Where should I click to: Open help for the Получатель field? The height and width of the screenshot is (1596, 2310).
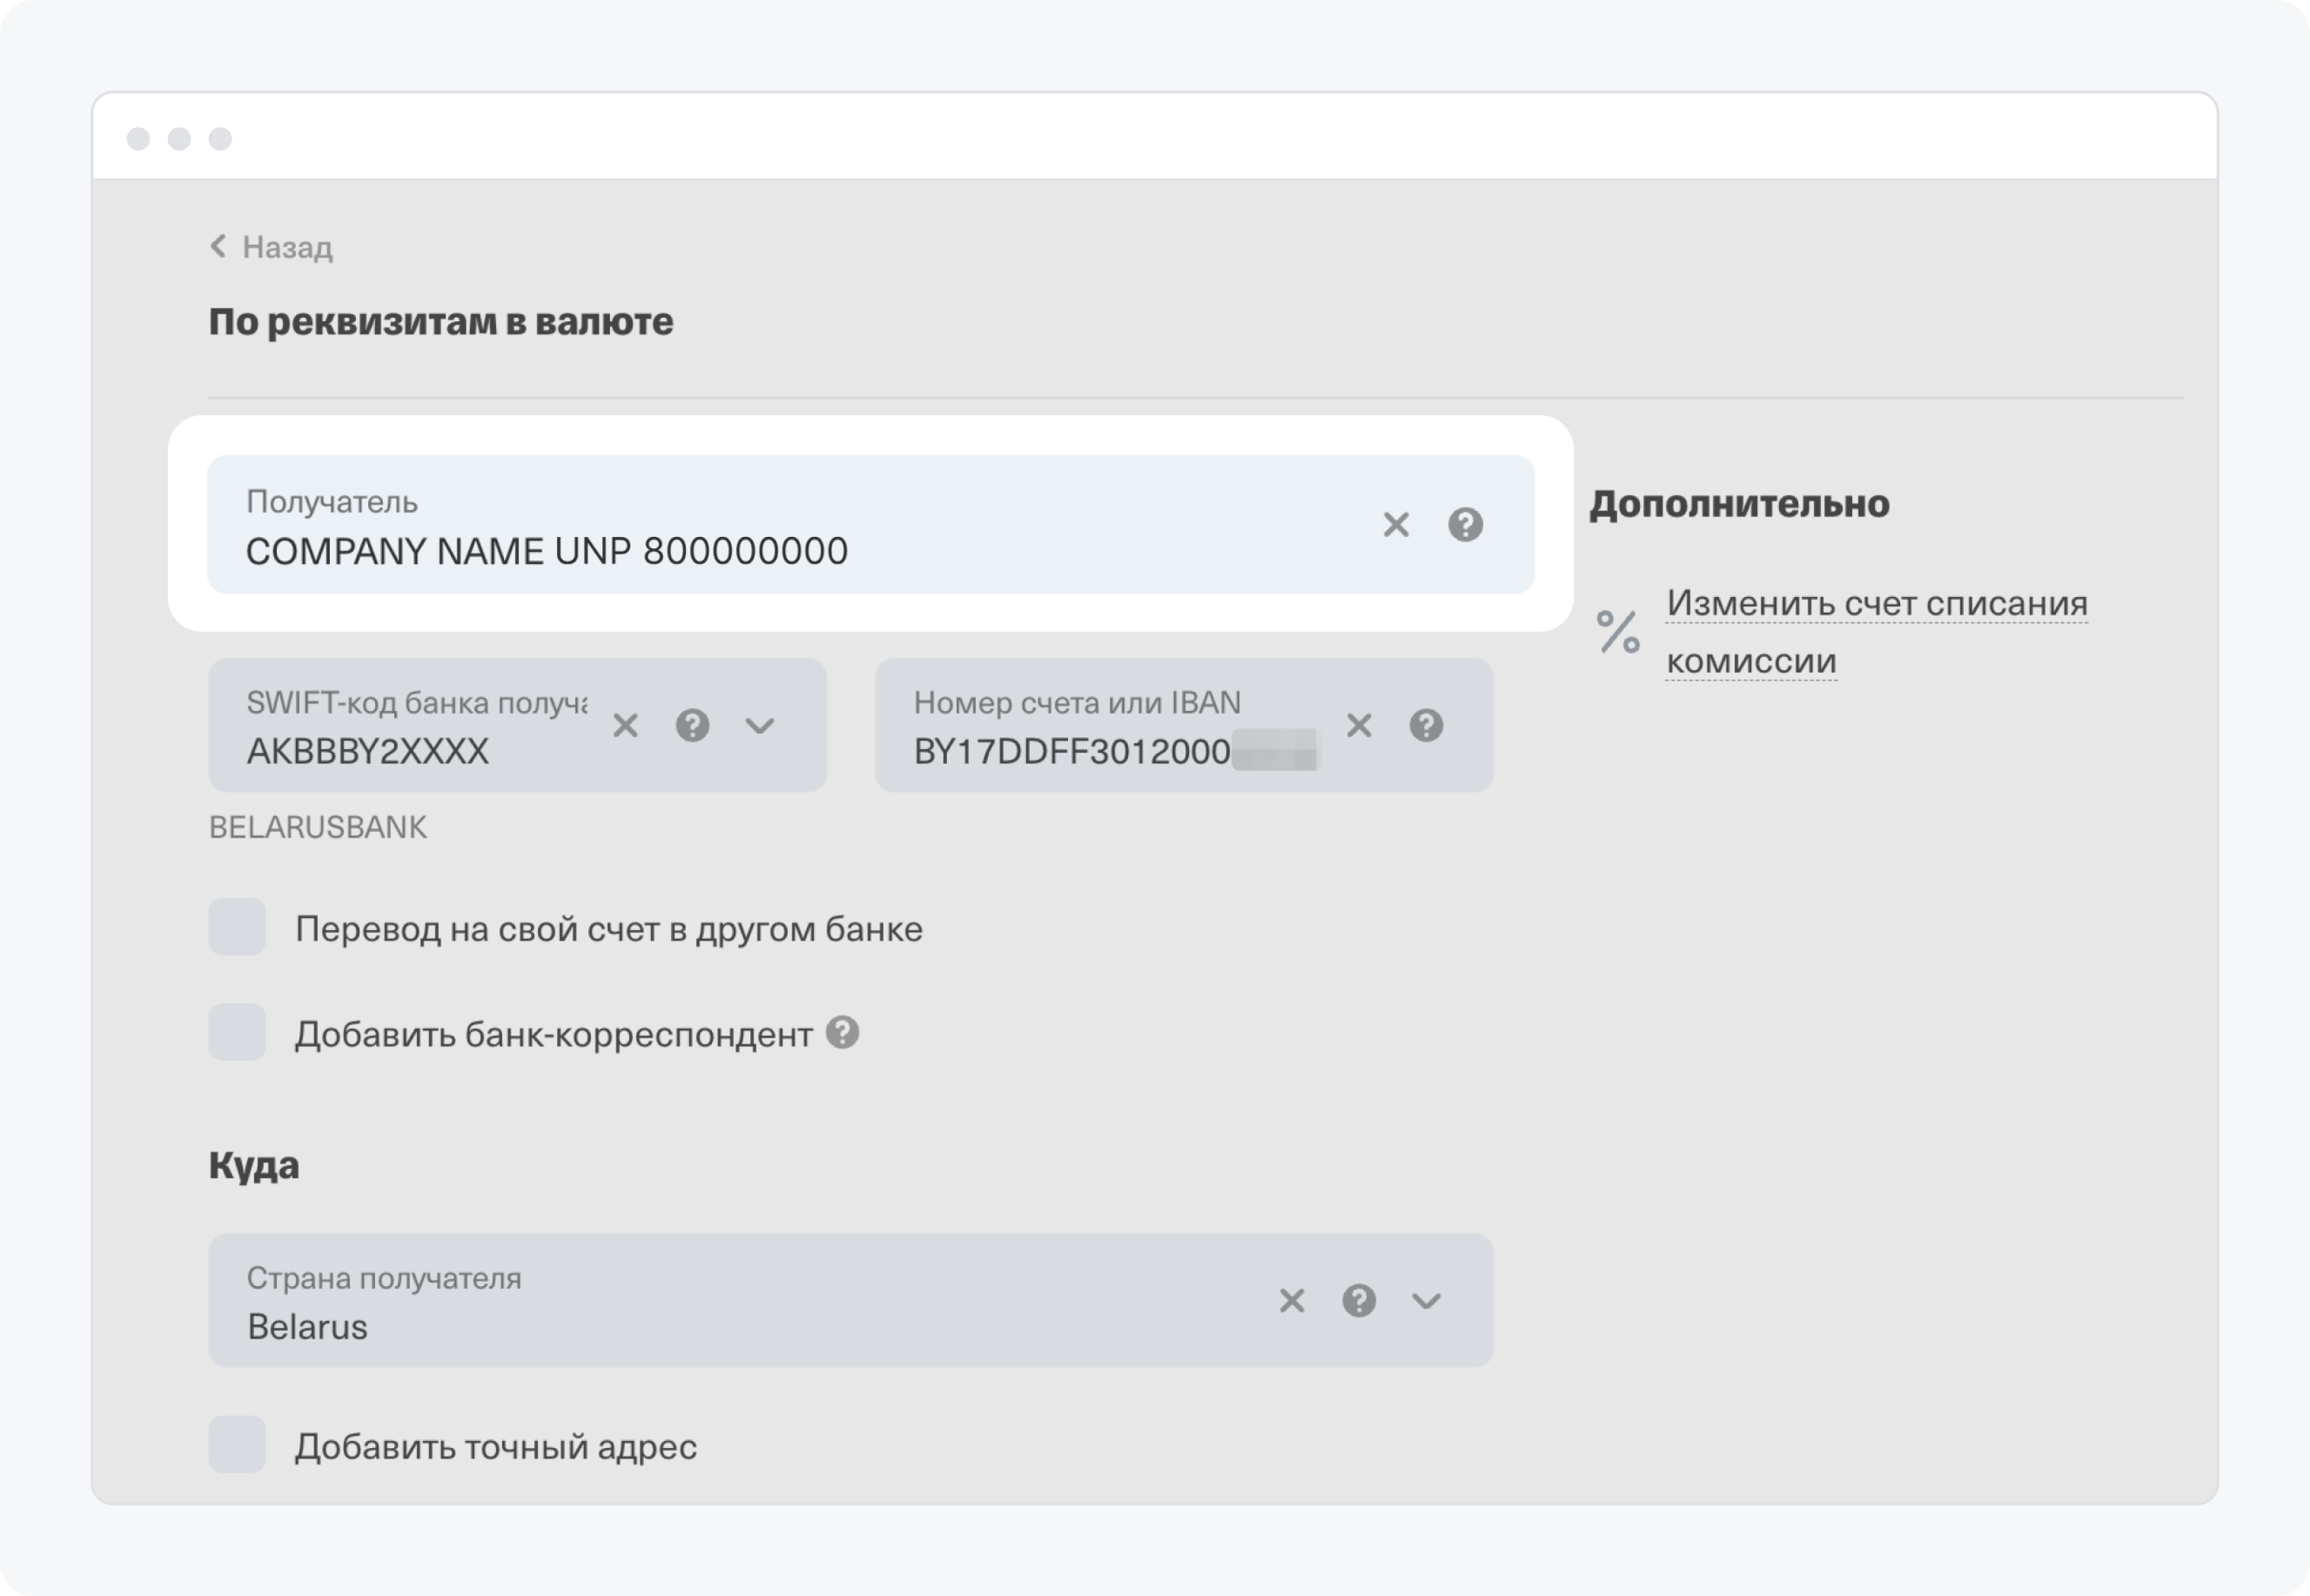point(1465,525)
